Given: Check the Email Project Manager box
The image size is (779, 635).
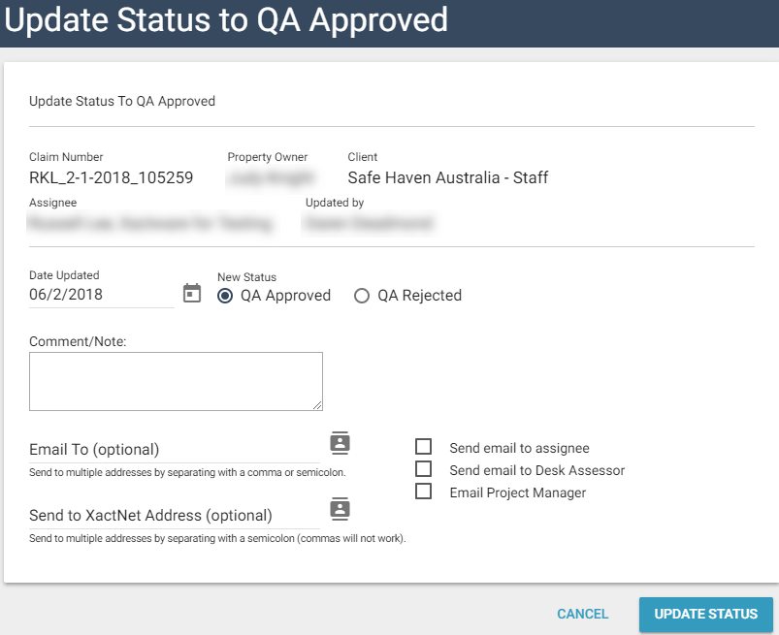Looking at the screenshot, I should click(x=423, y=492).
